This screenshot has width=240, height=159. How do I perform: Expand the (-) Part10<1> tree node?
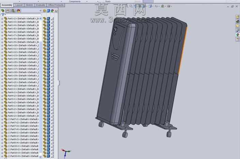point(2,146)
